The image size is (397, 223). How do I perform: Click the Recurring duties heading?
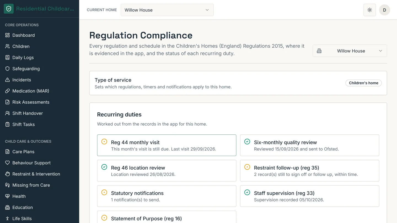119,115
